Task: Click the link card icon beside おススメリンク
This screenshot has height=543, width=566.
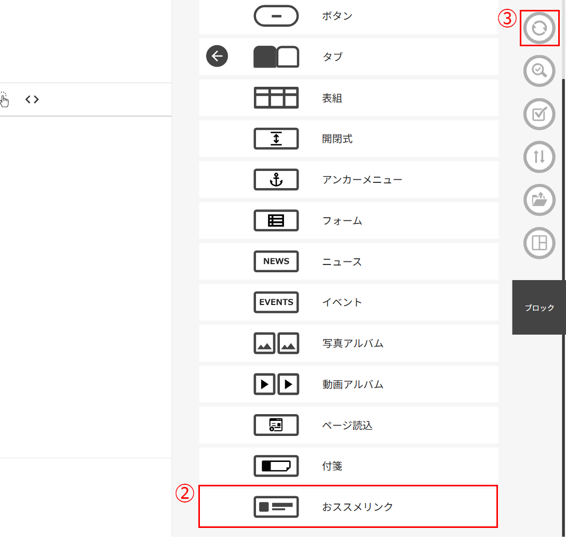Action: tap(276, 507)
